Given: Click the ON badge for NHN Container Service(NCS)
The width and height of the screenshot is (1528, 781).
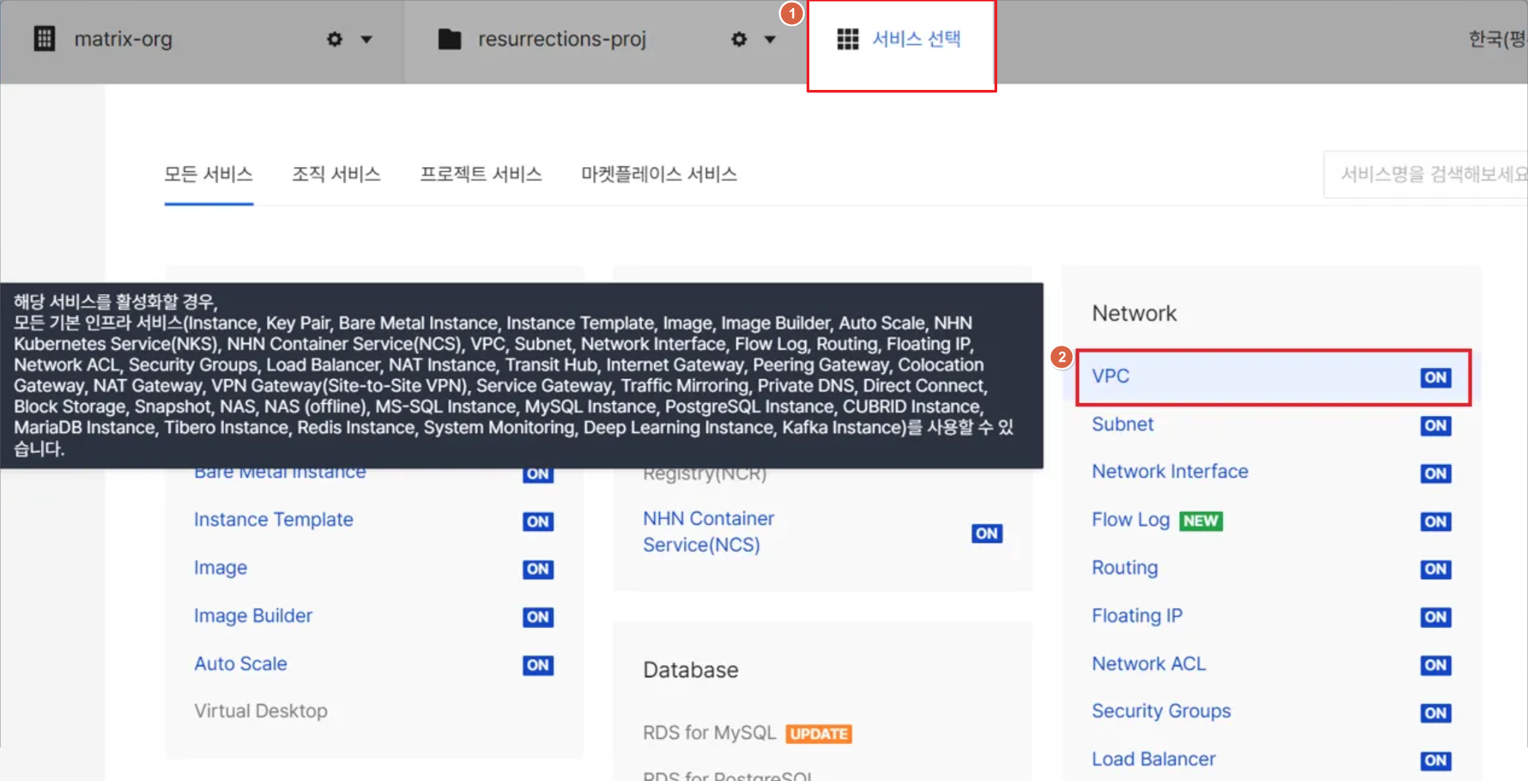Looking at the screenshot, I should tap(986, 533).
